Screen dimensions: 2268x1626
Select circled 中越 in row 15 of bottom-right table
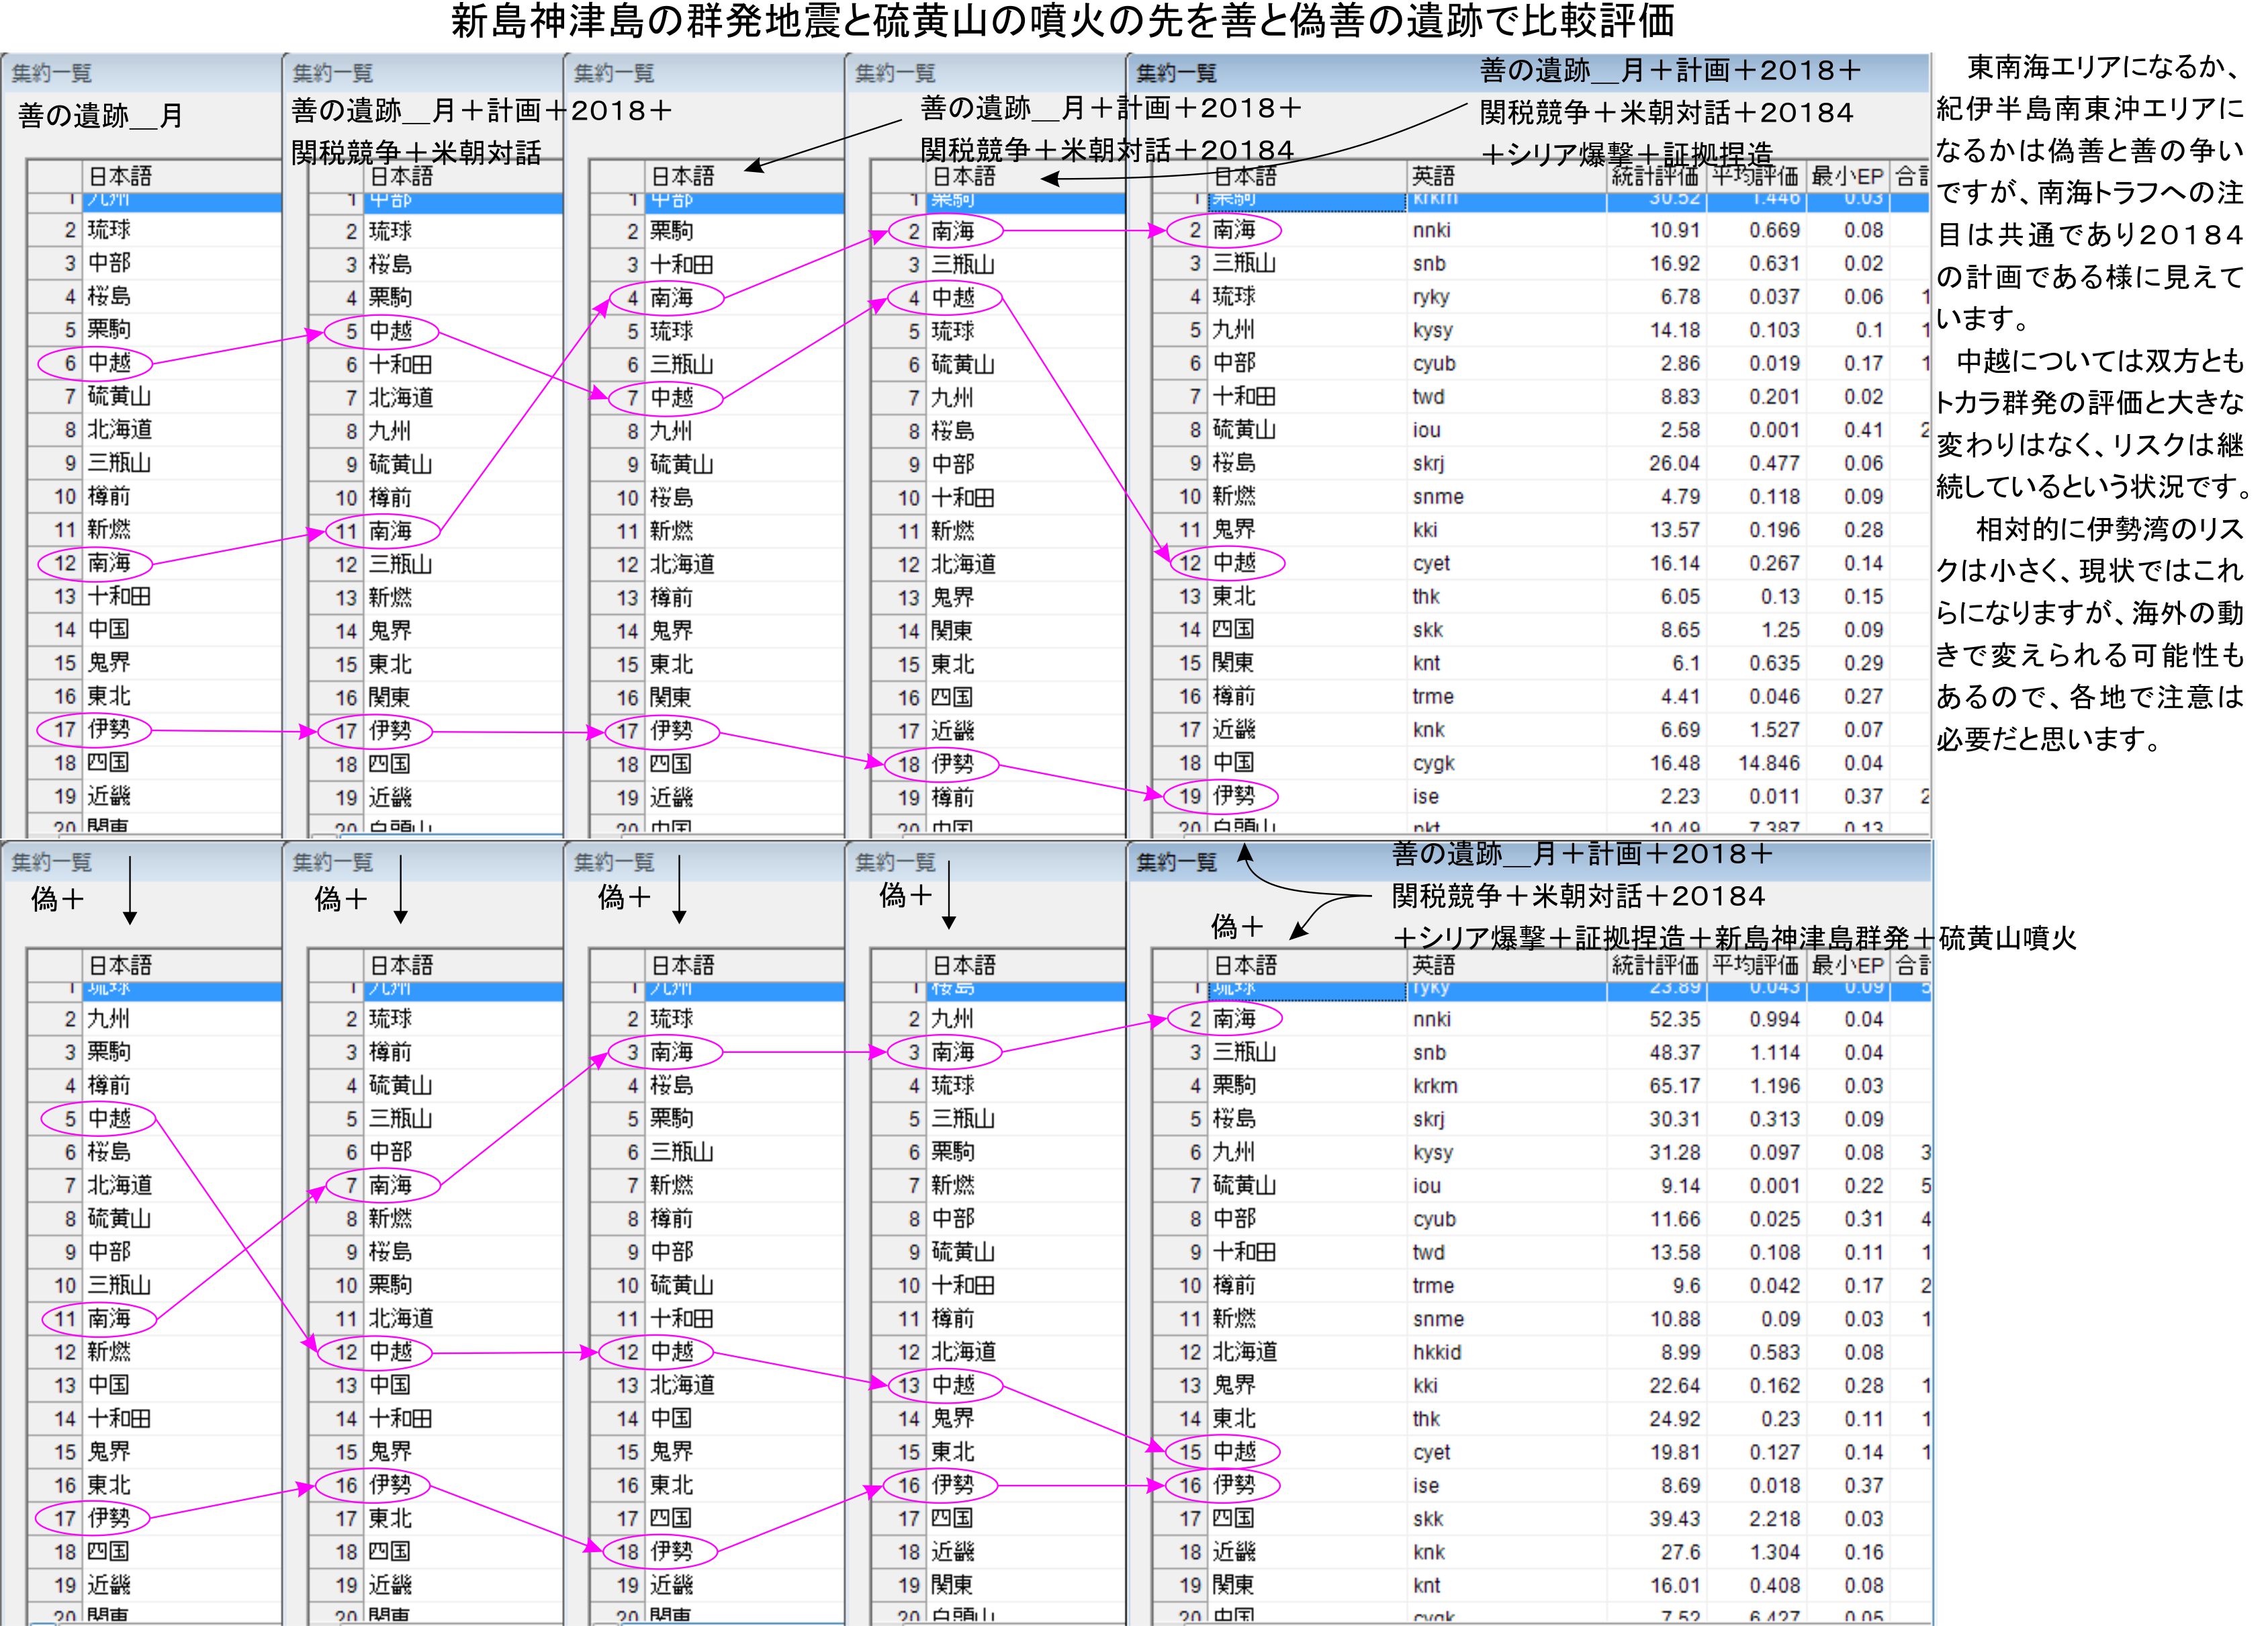(x=1234, y=1452)
